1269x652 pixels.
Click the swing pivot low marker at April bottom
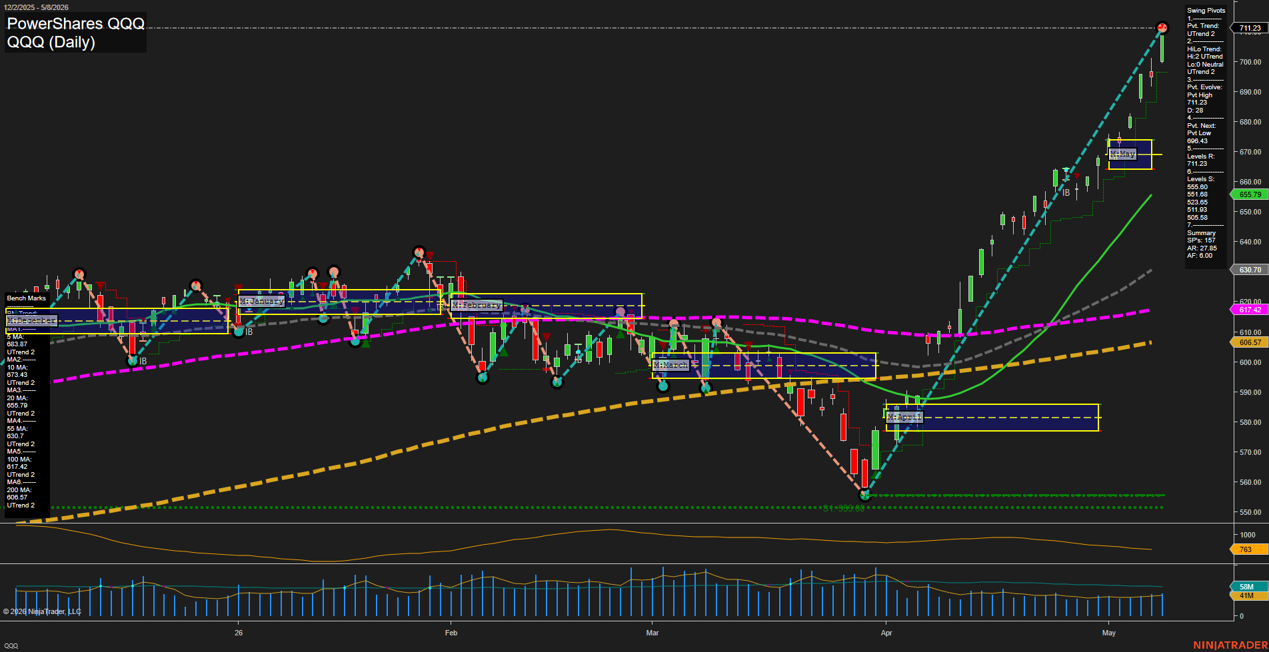tap(865, 495)
